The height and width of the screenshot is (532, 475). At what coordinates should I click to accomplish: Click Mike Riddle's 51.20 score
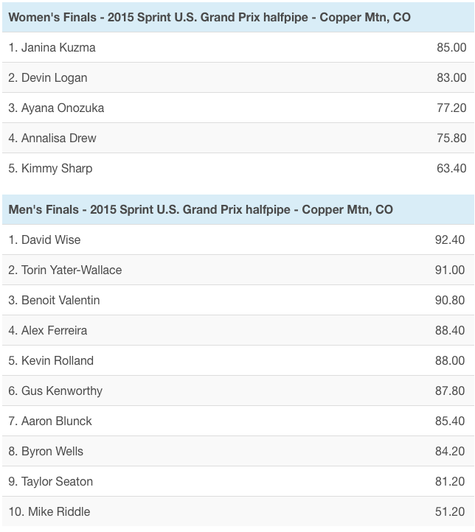point(450,511)
